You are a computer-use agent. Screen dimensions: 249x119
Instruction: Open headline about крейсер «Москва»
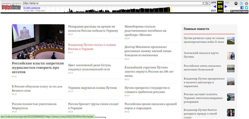(145, 30)
